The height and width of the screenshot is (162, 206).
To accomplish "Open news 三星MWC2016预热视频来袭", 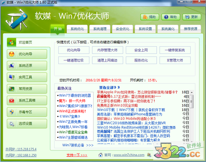I will click(x=131, y=123).
